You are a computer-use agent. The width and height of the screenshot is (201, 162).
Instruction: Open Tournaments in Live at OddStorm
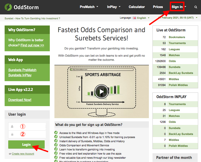(177, 43)
